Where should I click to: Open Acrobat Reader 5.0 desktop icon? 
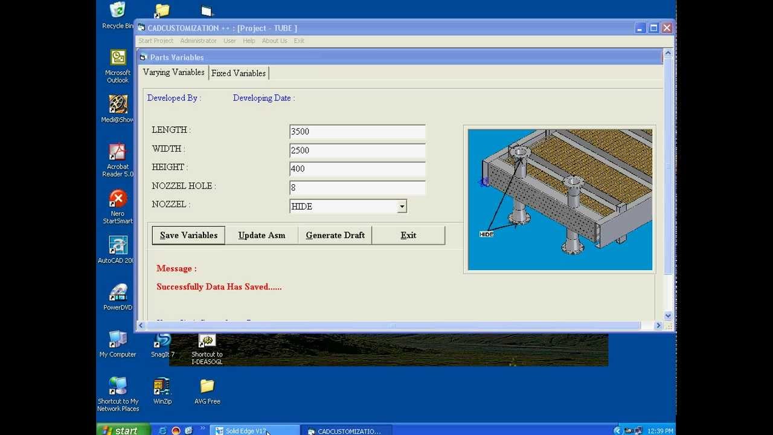tap(117, 152)
